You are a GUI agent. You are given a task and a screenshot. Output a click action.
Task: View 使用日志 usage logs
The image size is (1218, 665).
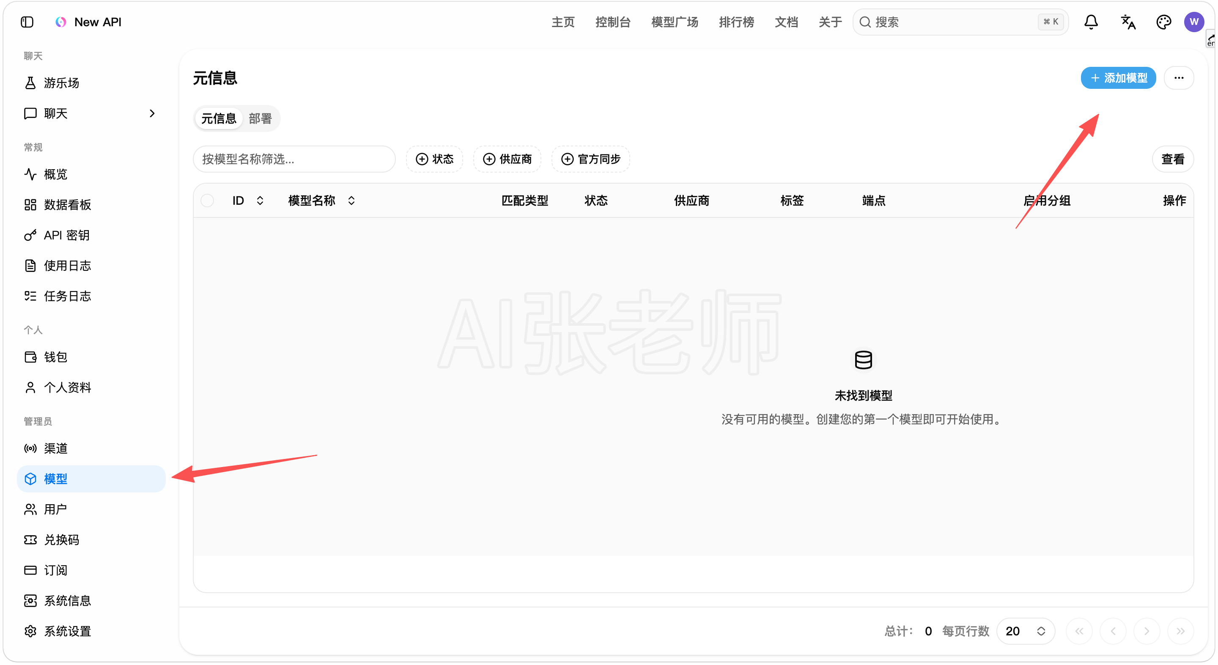click(91, 266)
